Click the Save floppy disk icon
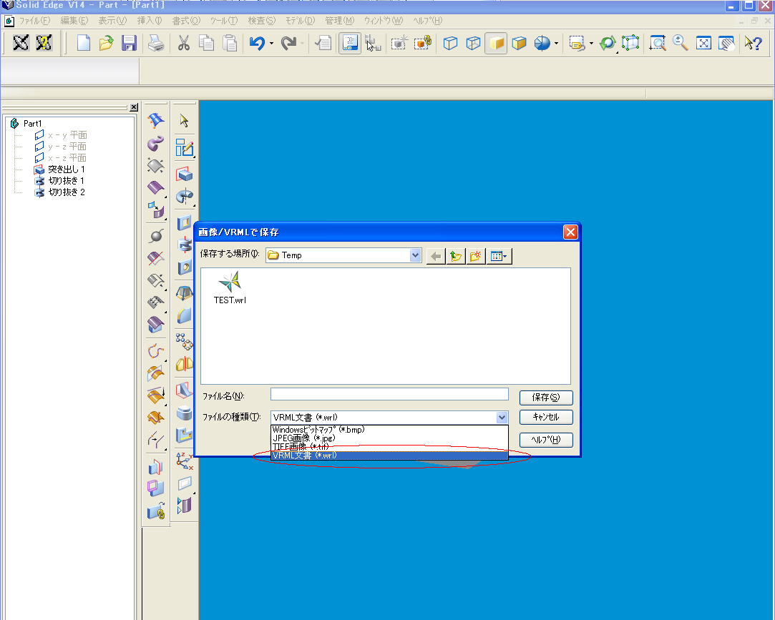Screen dimensions: 775x620 tap(129, 43)
